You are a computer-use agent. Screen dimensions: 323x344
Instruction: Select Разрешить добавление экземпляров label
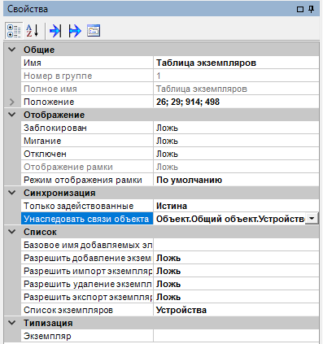tap(88, 258)
